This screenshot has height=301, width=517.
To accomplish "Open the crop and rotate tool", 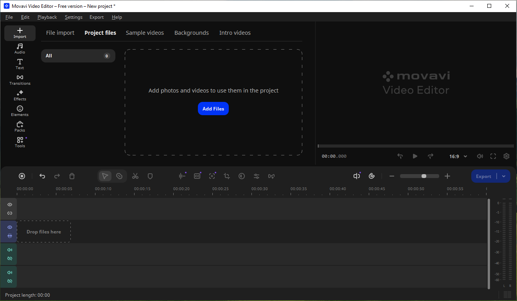I will coord(227,176).
